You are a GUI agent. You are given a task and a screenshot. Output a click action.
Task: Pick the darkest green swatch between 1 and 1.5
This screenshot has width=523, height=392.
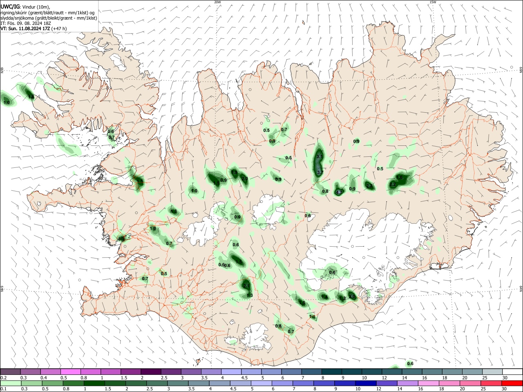tap(94, 383)
